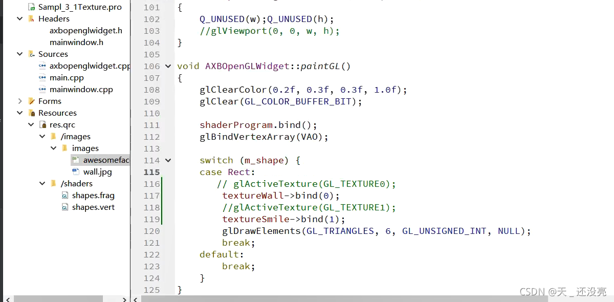614x302 pixels.
Task: Fold the paintGL function at line 106
Action: pyautogui.click(x=168, y=66)
